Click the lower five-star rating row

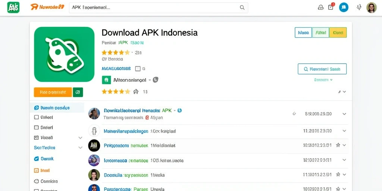pyautogui.click(x=116, y=92)
